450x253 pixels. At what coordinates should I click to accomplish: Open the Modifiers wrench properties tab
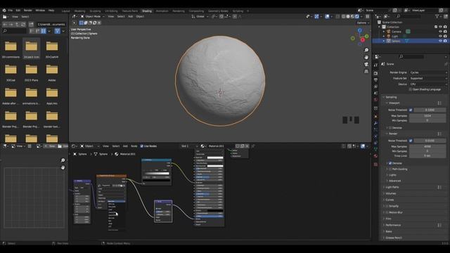coord(375,123)
